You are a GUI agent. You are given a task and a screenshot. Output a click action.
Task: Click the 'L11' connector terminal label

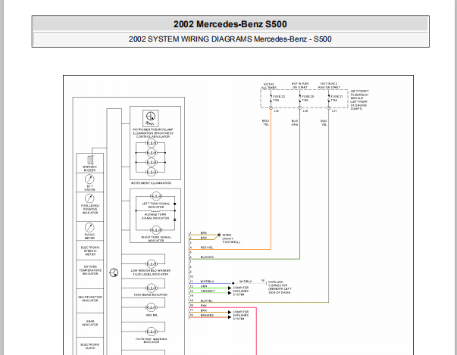(x=334, y=111)
